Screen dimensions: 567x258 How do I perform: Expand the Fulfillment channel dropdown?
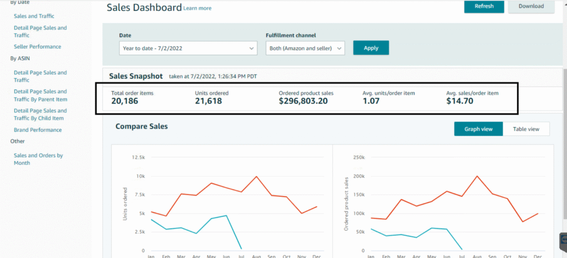pos(305,48)
